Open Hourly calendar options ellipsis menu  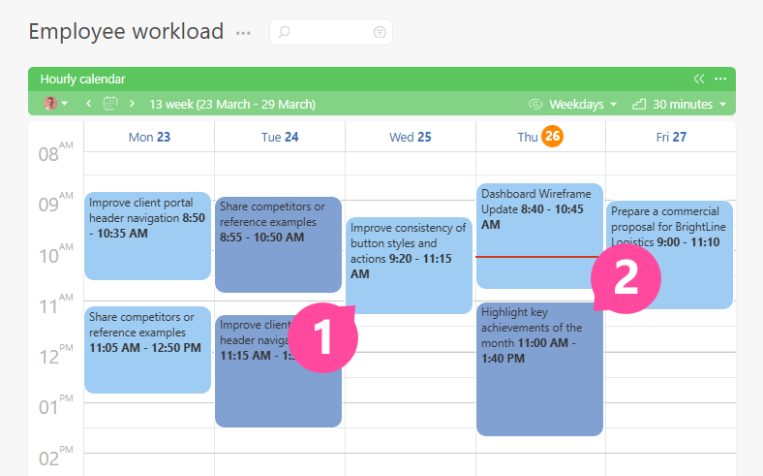pyautogui.click(x=720, y=79)
